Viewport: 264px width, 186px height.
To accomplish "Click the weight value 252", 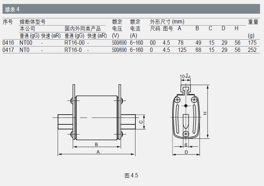I will (252, 50).
